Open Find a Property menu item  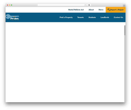66,17
